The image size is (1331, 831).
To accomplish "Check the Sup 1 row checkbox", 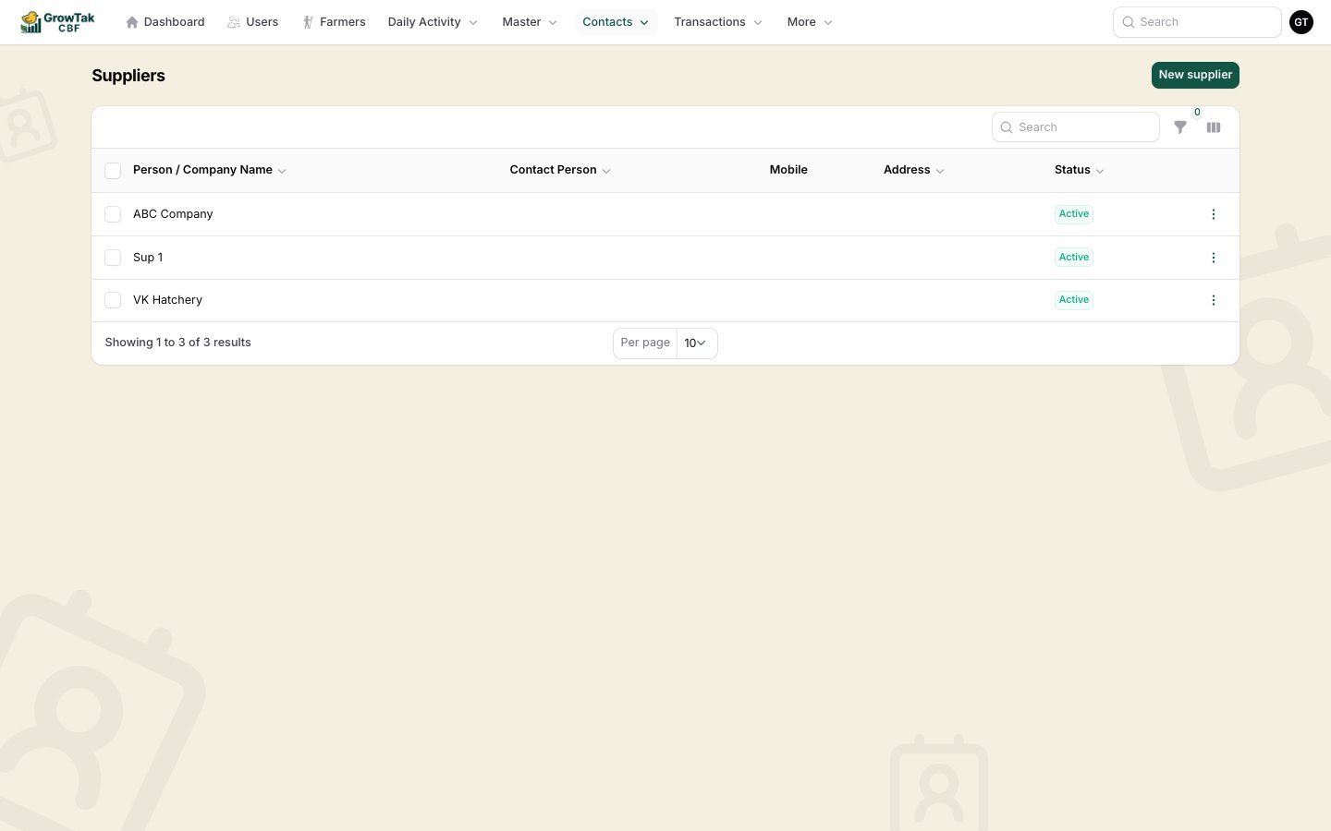I will click(113, 258).
